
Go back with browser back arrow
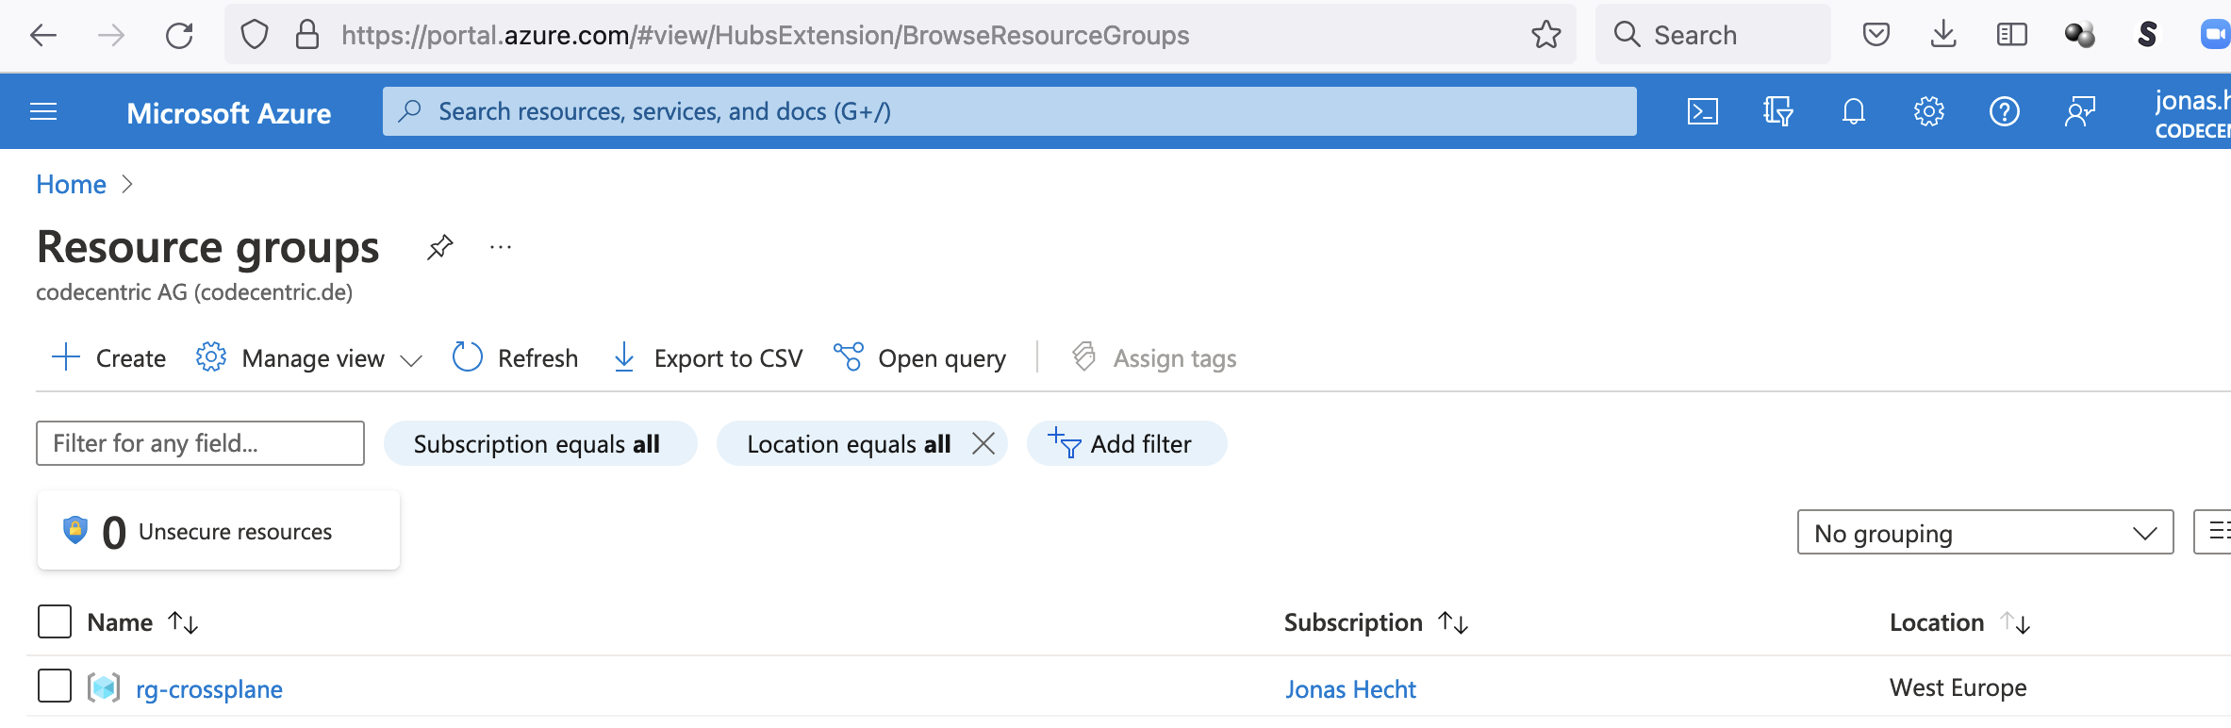tap(43, 36)
